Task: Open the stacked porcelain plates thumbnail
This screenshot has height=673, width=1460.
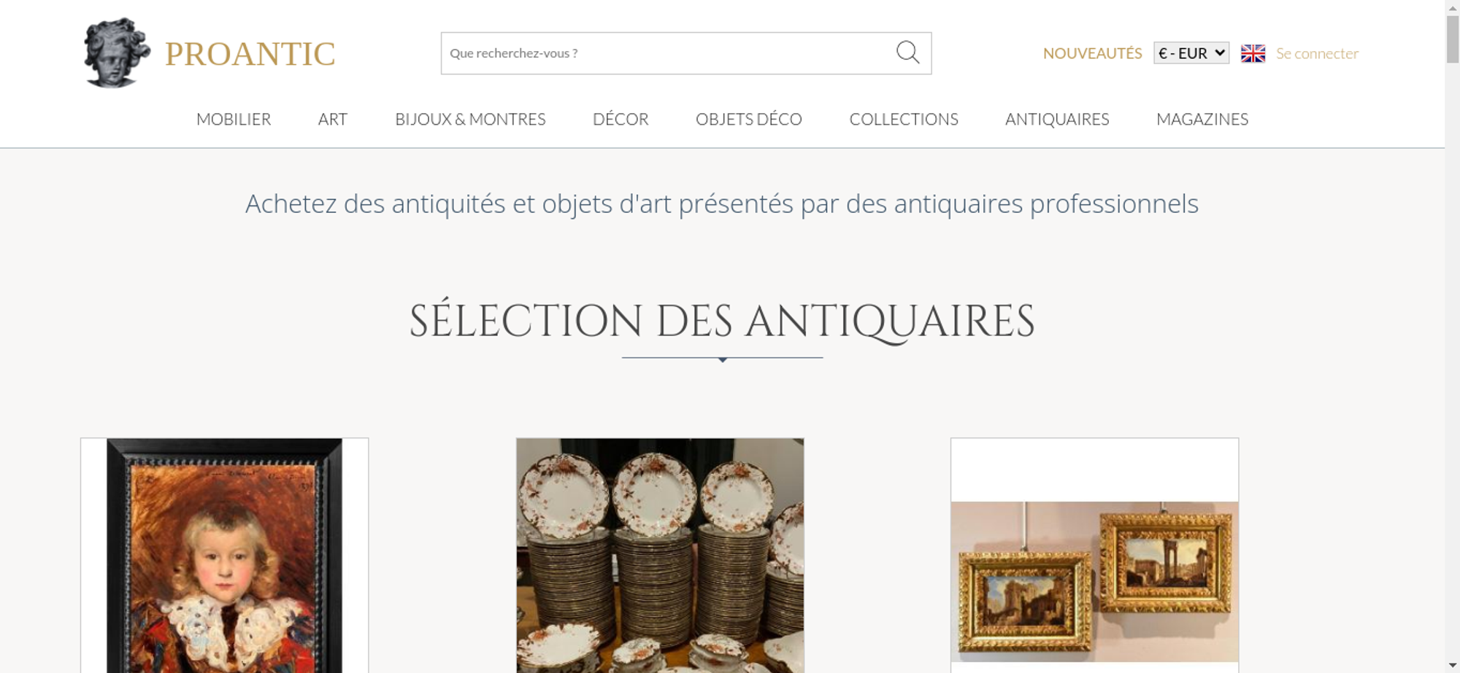Action: pyautogui.click(x=660, y=556)
